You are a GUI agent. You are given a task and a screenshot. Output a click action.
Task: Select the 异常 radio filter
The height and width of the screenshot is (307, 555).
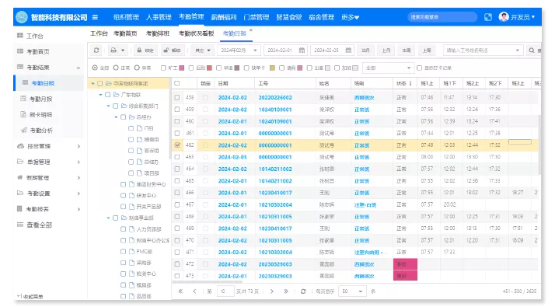pyautogui.click(x=137, y=68)
